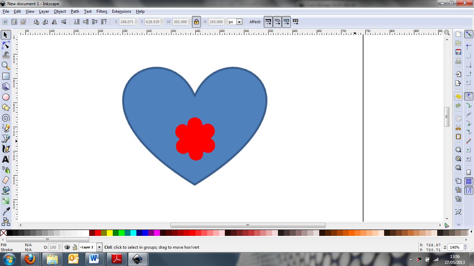Select the Ellipse circle tool

[6, 97]
